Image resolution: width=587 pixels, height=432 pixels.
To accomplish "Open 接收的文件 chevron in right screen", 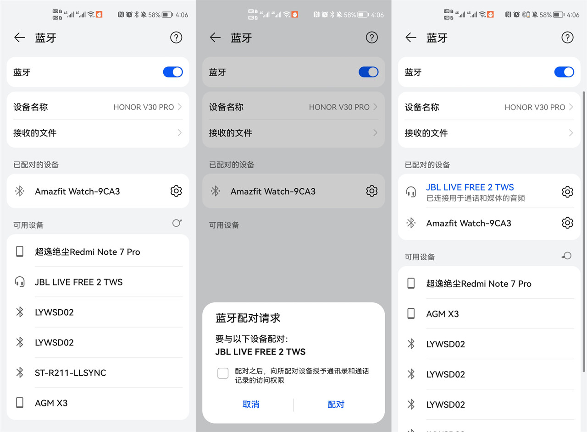I will pyautogui.click(x=571, y=133).
